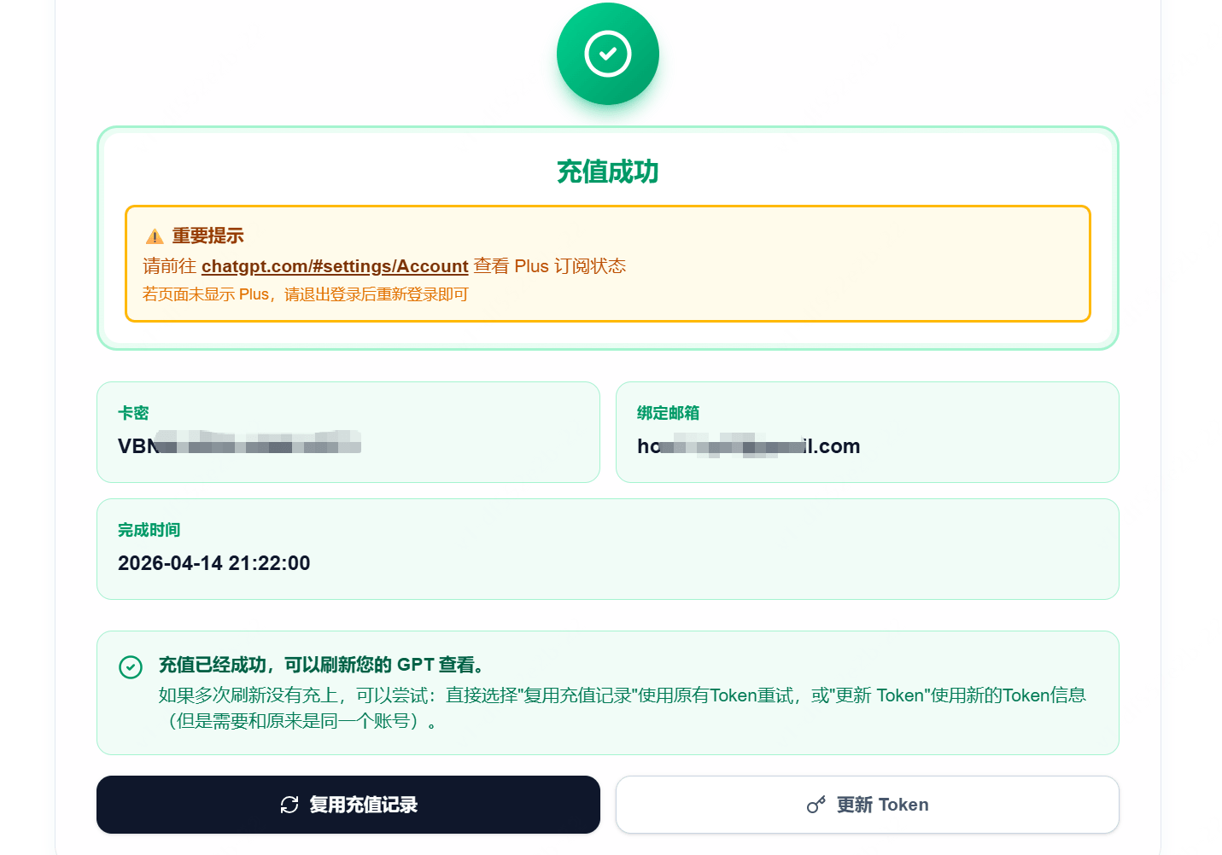
Task: Select the bound email address value
Action: click(x=748, y=446)
